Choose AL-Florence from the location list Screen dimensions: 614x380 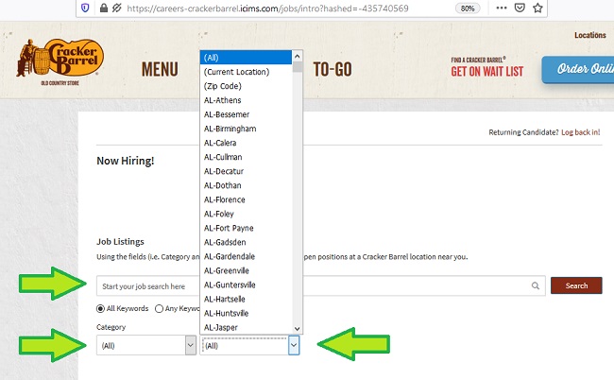pos(246,199)
